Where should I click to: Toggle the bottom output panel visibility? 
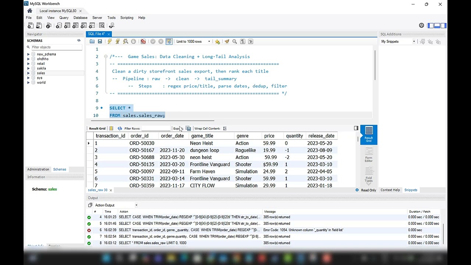coord(437,25)
